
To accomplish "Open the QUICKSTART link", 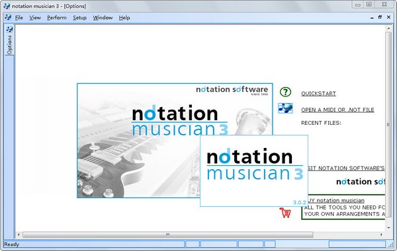I will (318, 94).
